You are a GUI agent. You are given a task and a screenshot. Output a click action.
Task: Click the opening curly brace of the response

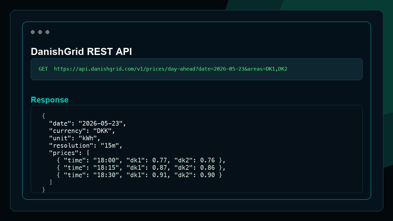tap(44, 116)
